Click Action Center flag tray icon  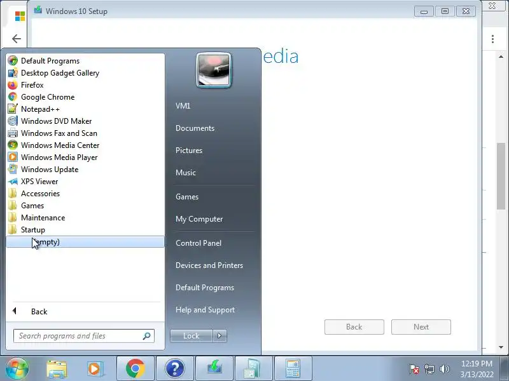[414, 369]
